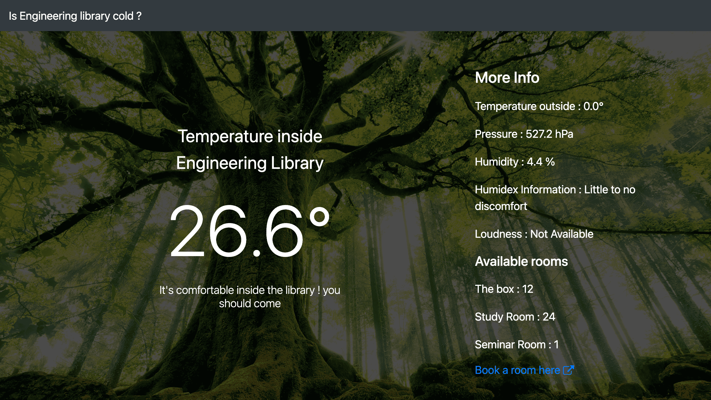This screenshot has height=400, width=711.
Task: Open the 'Book a room here' link
Action: point(524,370)
